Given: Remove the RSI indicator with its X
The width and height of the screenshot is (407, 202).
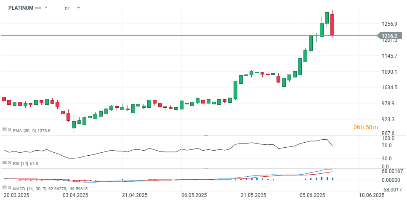Looking at the screenshot, I should tap(10, 162).
